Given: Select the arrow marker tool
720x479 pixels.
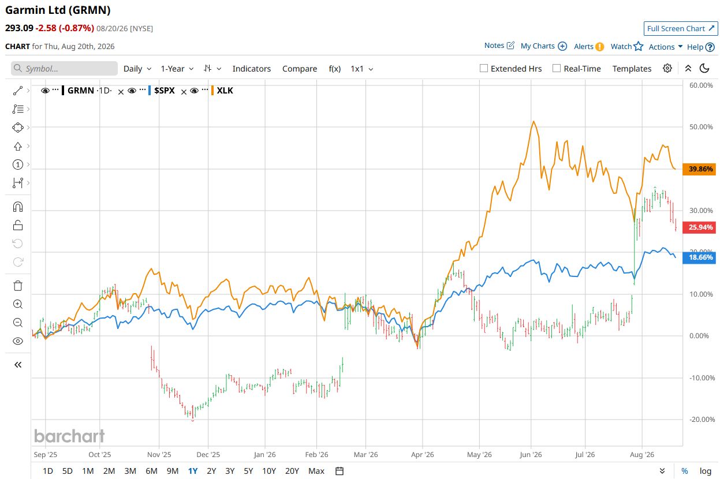Looking at the screenshot, I should click(x=17, y=146).
